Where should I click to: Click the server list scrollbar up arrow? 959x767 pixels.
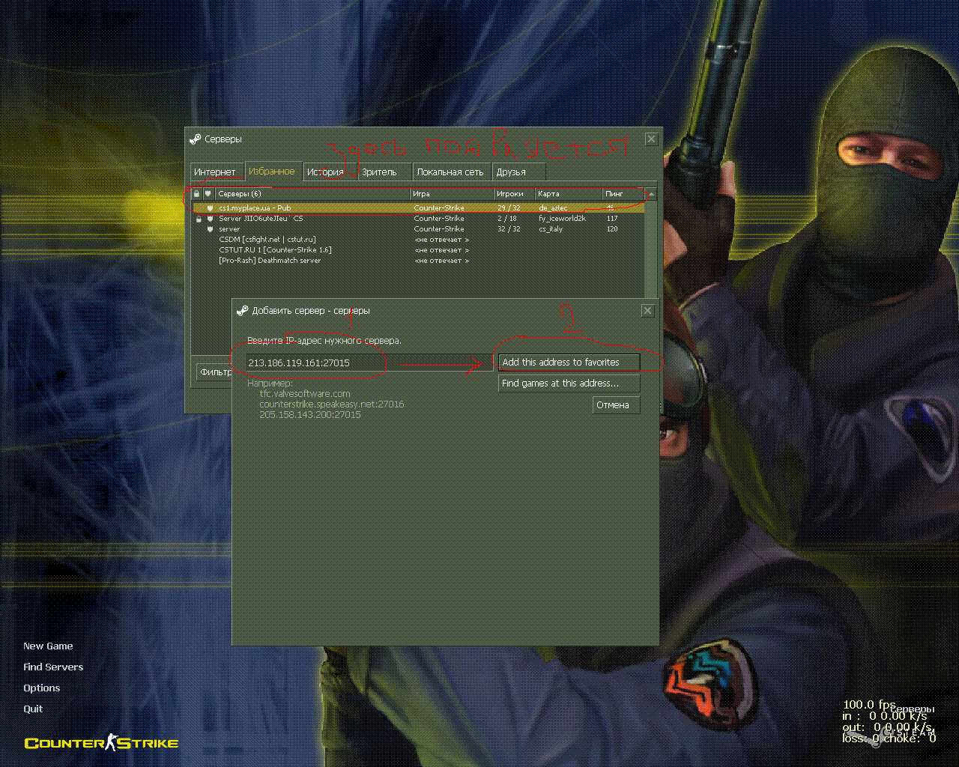tap(651, 194)
